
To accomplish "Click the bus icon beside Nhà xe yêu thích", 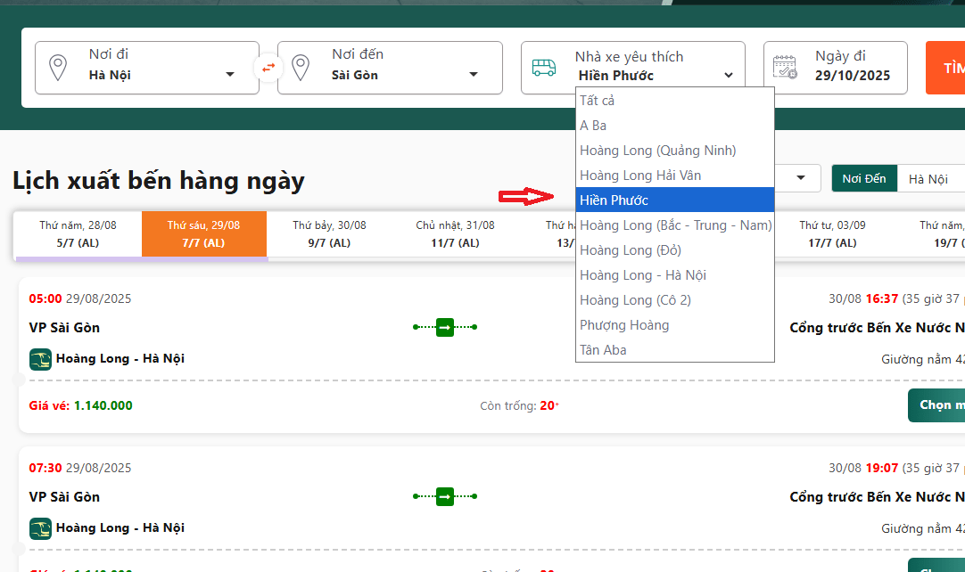I will point(544,68).
